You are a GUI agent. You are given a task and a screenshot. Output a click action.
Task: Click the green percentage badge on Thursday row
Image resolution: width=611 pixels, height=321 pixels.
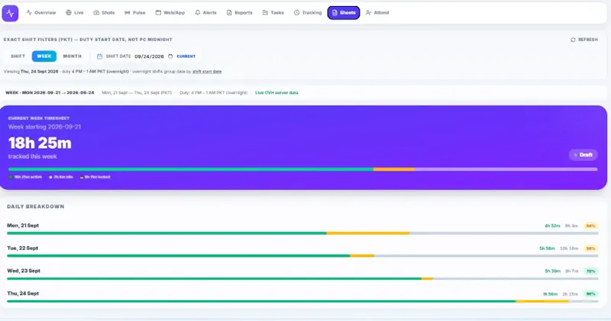point(590,294)
